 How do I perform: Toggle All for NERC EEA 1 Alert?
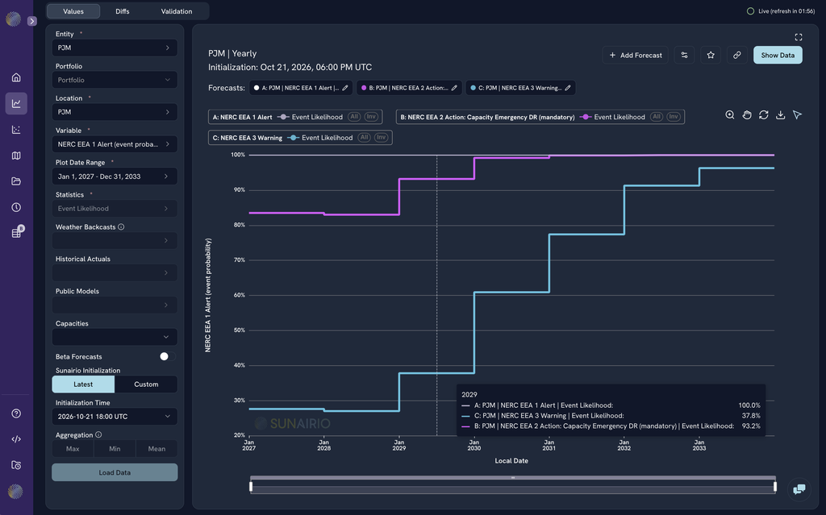pos(354,117)
